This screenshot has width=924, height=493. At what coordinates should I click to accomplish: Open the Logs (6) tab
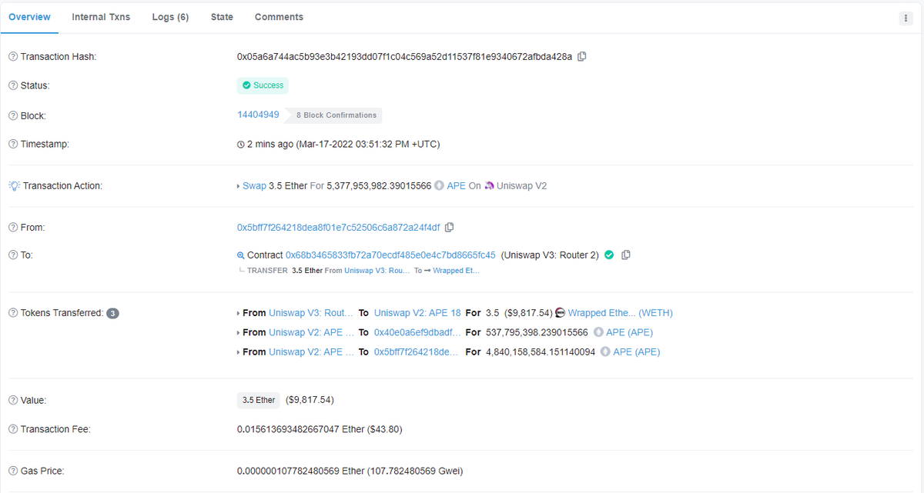[x=170, y=17]
